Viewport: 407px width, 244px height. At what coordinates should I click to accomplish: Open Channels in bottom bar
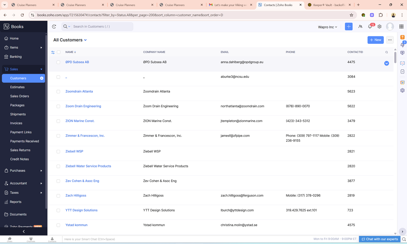[x=31, y=240]
